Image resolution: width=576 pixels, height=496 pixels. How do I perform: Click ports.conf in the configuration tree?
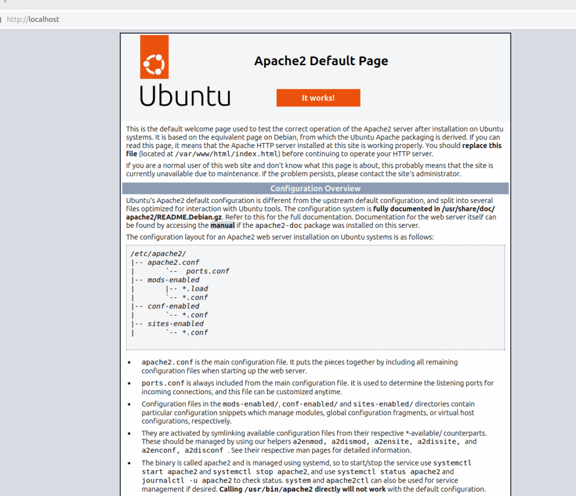point(208,271)
